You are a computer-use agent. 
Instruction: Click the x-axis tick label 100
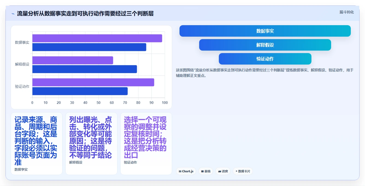click(x=164, y=103)
